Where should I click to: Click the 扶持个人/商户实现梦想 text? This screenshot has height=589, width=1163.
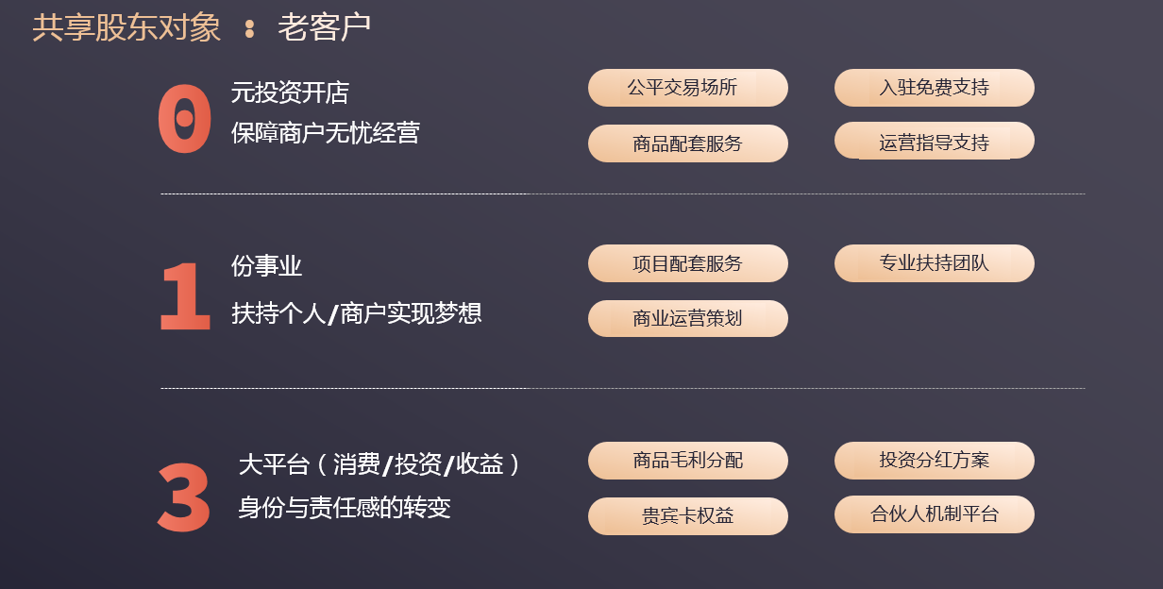[357, 313]
